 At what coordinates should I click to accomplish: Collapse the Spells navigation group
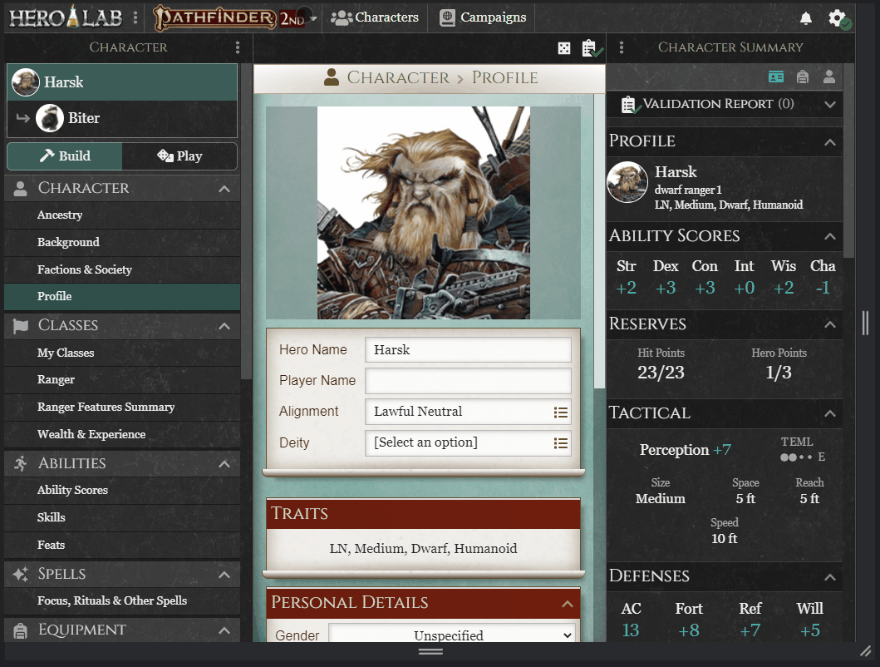point(224,575)
